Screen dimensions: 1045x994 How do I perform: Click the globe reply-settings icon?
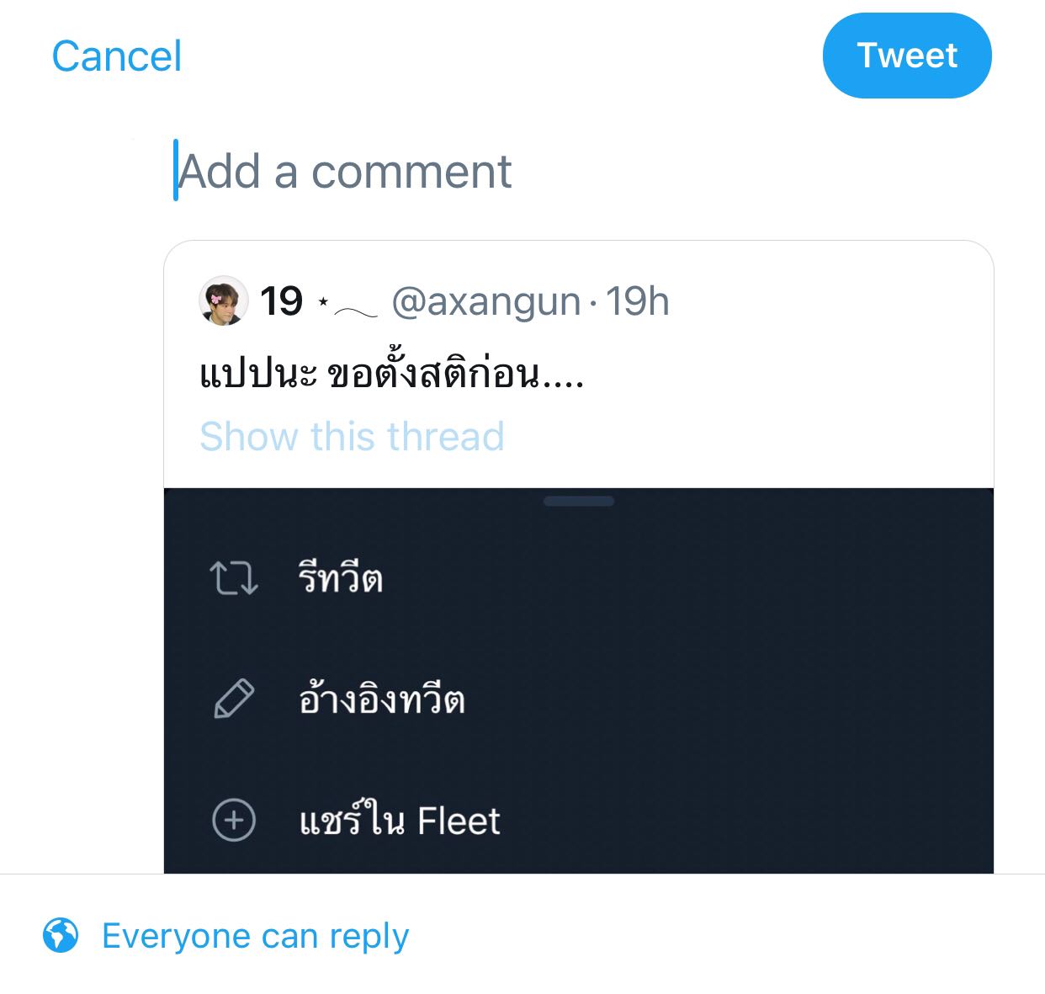click(61, 935)
